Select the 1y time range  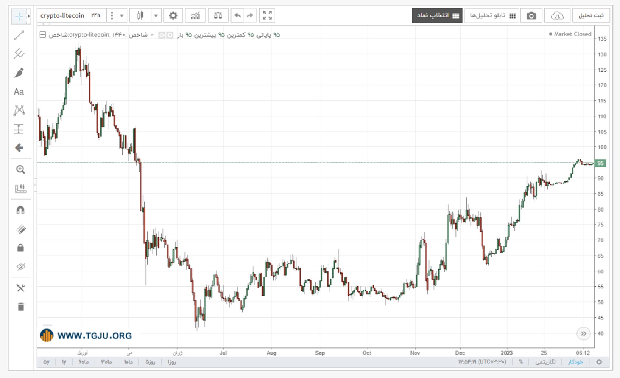tap(64, 362)
